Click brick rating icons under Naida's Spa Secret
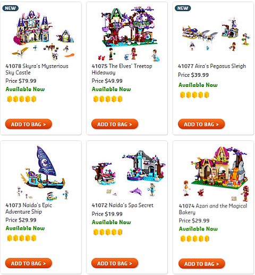This screenshot has height=275, width=255. (x=108, y=232)
